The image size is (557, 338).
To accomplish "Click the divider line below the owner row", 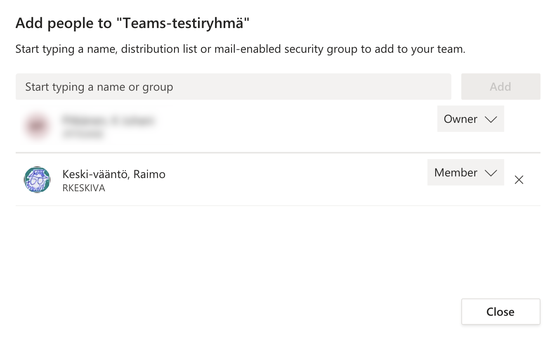I will [278, 153].
